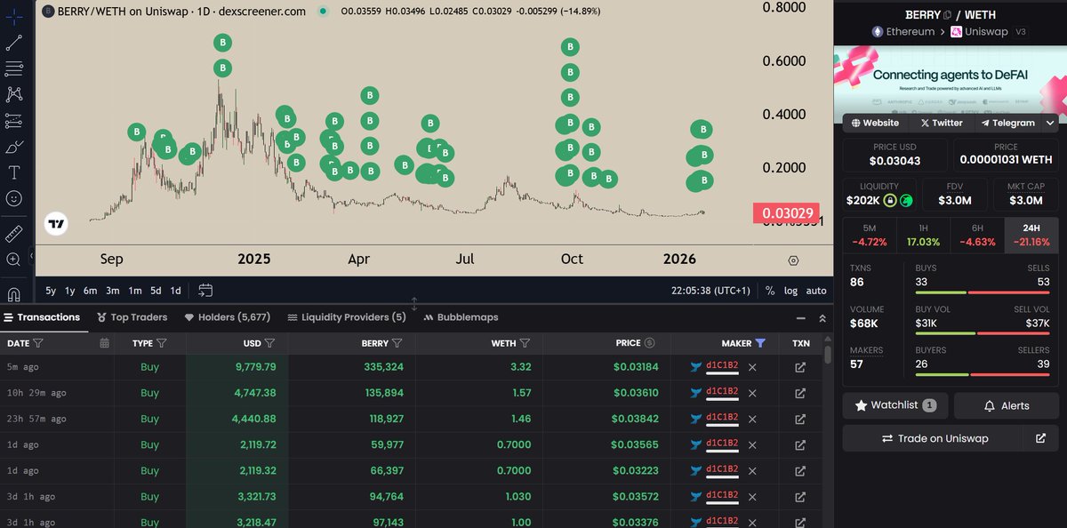
Task: Activate the zoom in tool
Action: (x=14, y=260)
